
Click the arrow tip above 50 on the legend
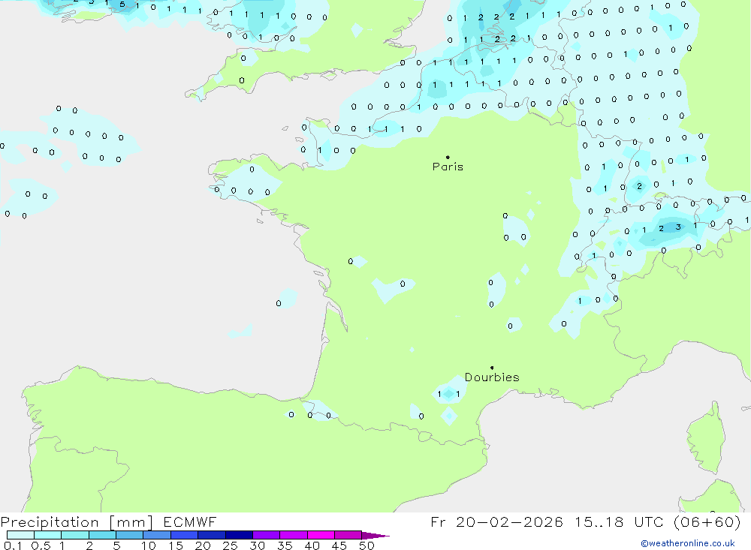pos(376,536)
